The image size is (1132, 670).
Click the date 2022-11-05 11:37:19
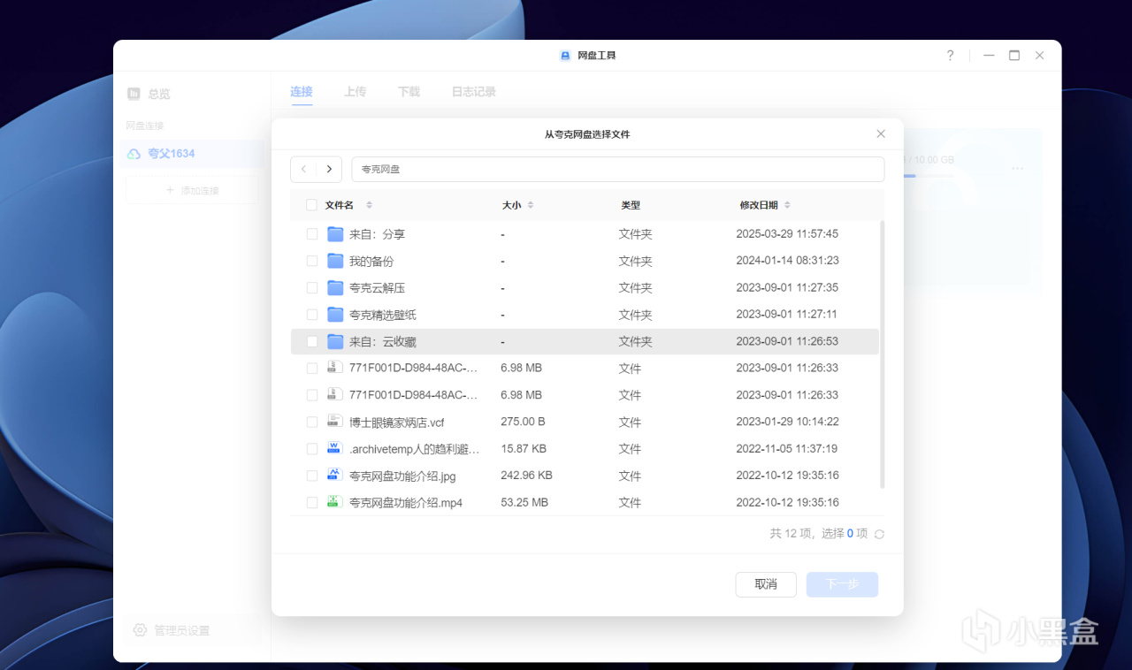click(x=787, y=448)
